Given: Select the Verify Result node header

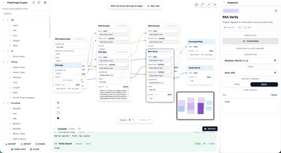Looking at the screenshot, I should [x=200, y=68].
